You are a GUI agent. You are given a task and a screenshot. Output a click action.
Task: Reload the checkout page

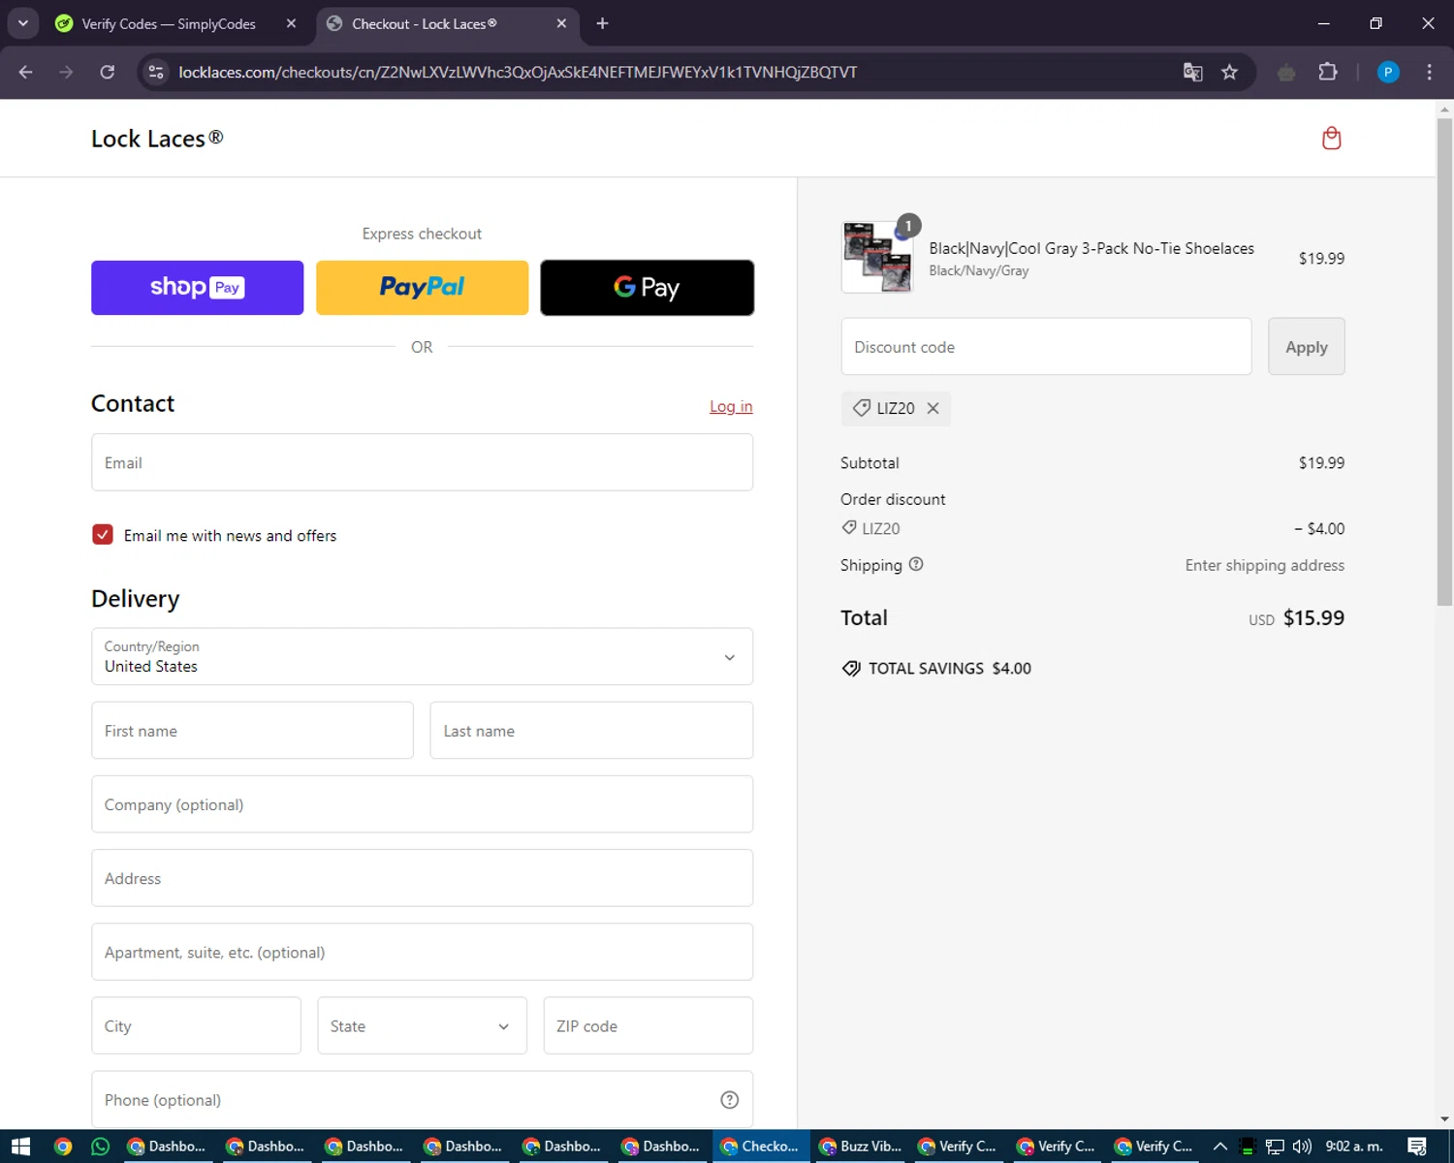pos(107,72)
